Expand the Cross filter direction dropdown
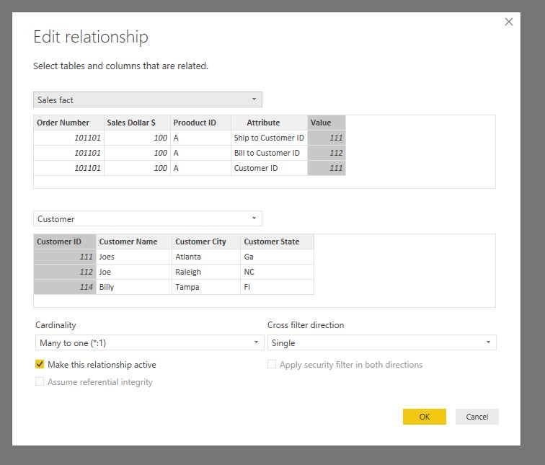Screen dimensions: 545x465 click(381, 342)
